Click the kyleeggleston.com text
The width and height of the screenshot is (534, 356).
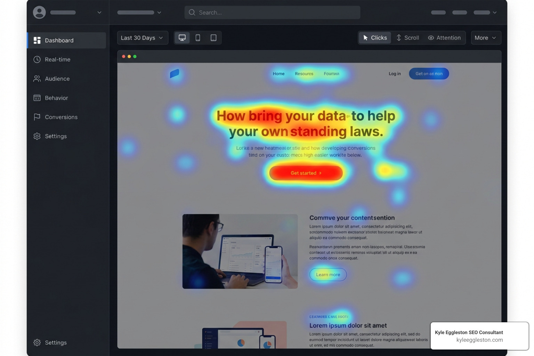click(479, 340)
